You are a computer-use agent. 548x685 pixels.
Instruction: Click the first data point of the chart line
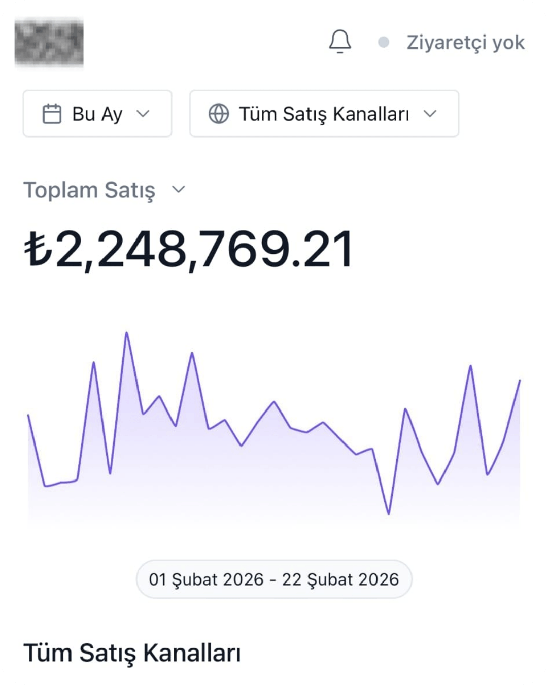point(28,416)
